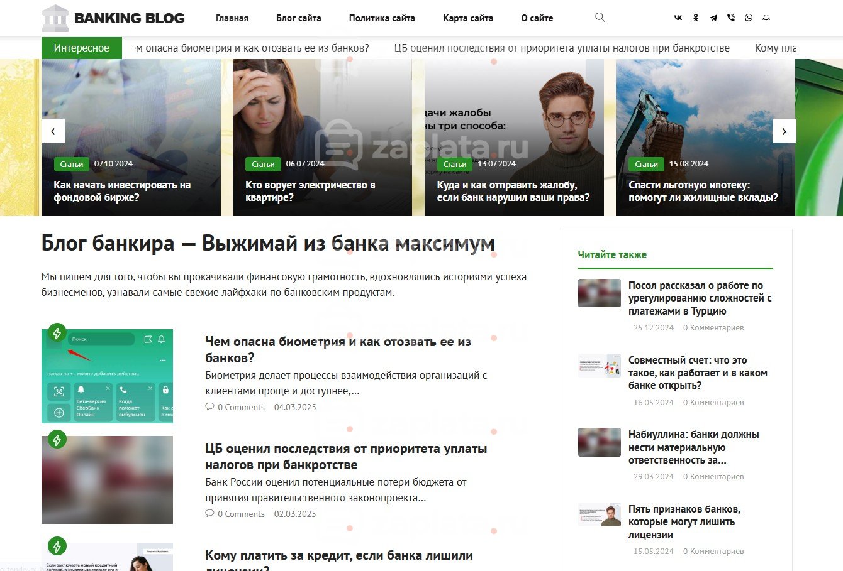The image size is (843, 571).
Task: Click lightning badge on ЦБ bankruptcy article thumbnail
Action: (x=57, y=440)
